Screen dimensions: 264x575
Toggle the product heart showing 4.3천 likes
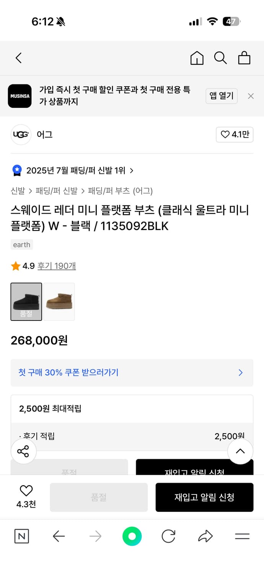tap(26, 491)
